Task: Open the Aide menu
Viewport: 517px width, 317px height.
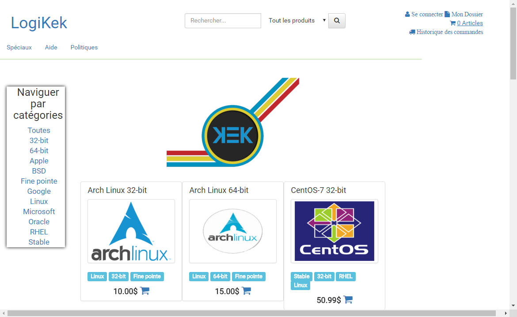Action: tap(51, 47)
